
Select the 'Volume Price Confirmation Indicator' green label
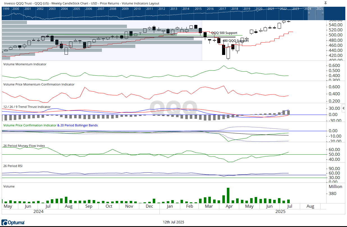pos(29,125)
